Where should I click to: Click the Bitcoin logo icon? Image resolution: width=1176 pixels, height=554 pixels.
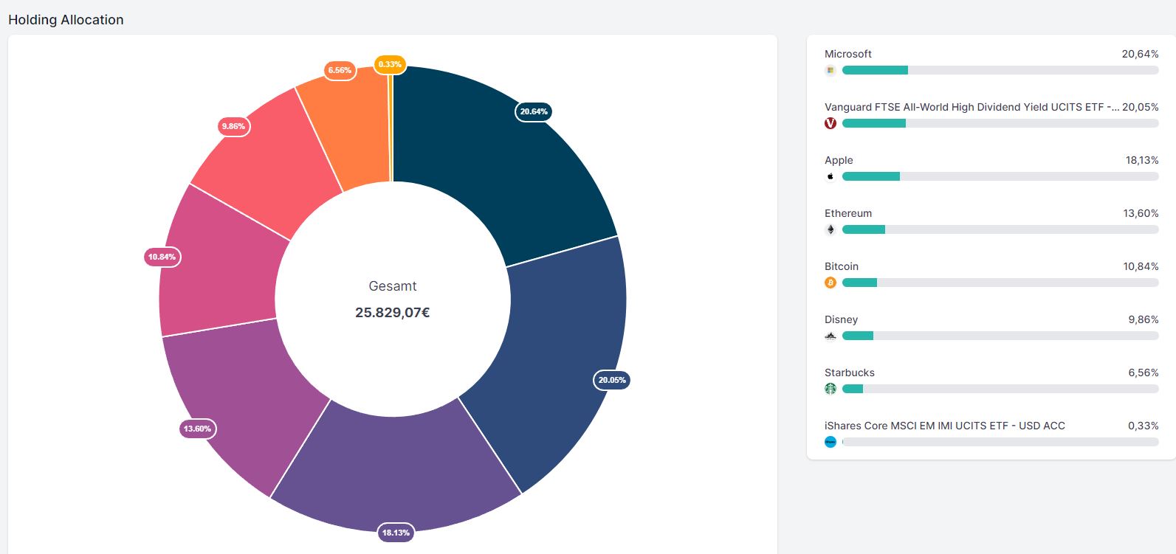831,283
